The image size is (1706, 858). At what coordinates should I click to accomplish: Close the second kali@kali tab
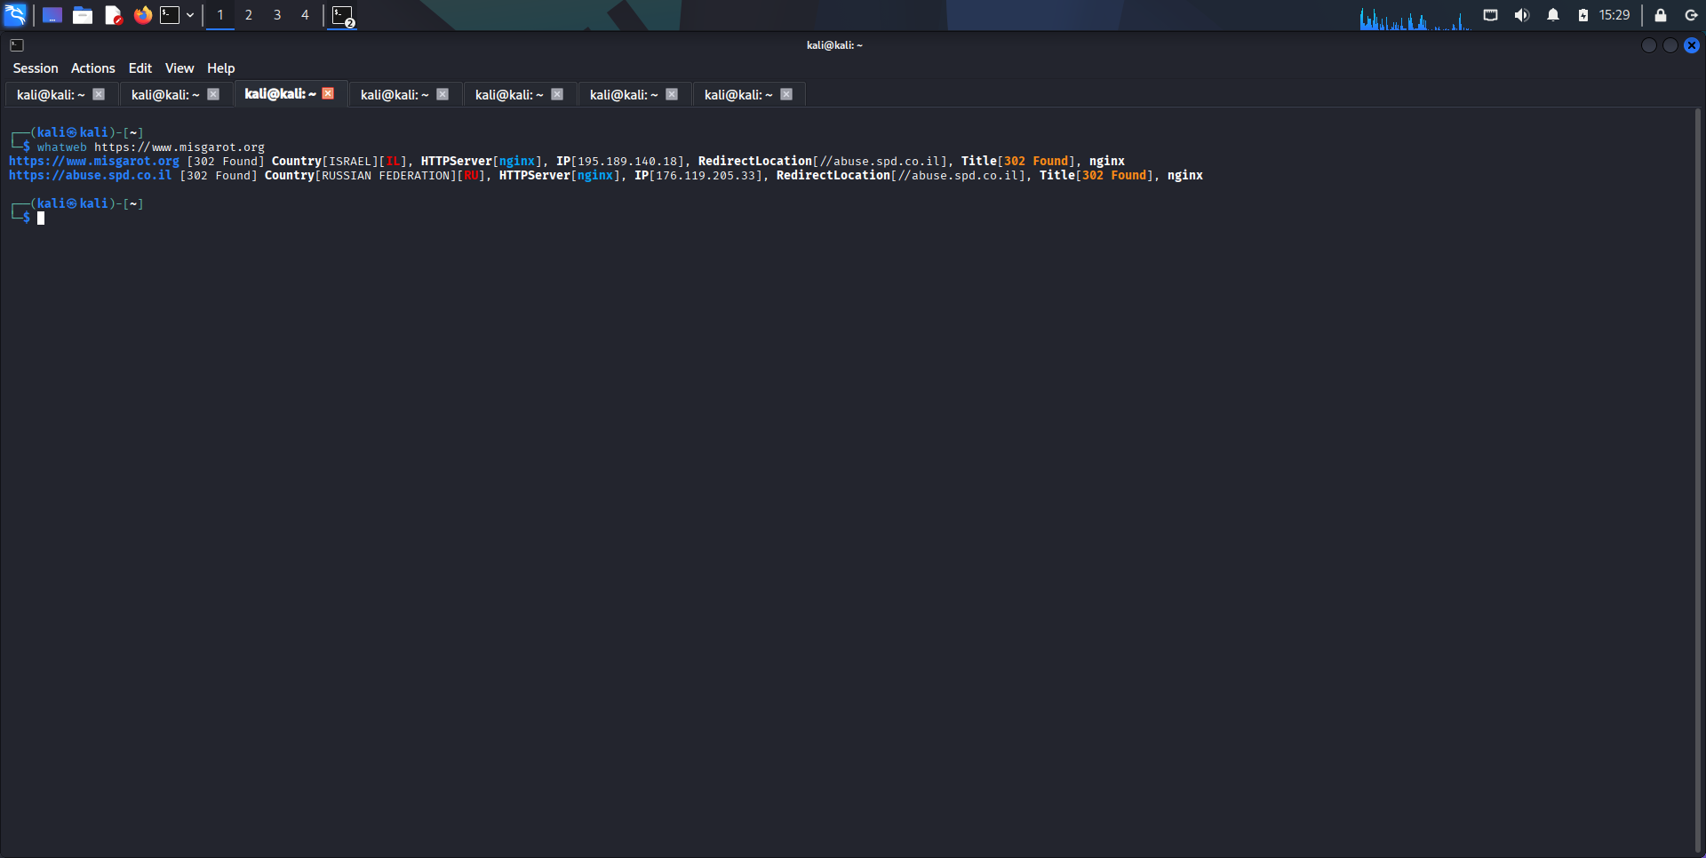tap(213, 94)
